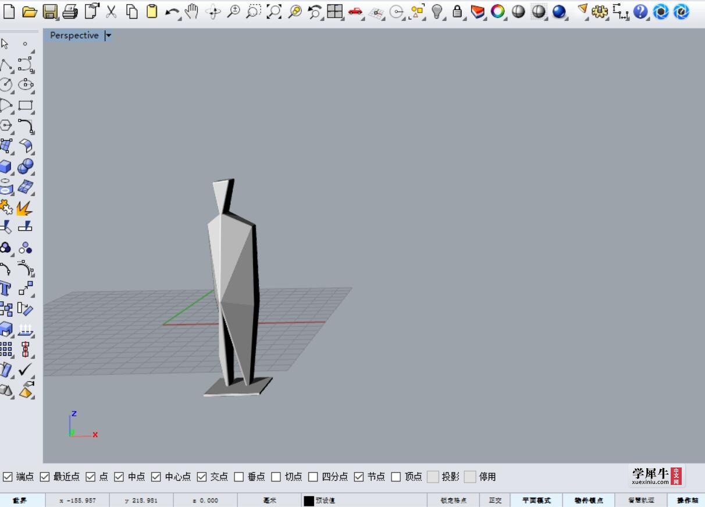705x507 pixels.
Task: Toggle the 中心点 osnap checkbox
Action: click(x=156, y=477)
